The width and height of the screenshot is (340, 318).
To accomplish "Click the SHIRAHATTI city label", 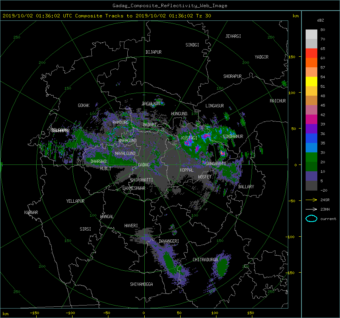I will coord(142,180).
